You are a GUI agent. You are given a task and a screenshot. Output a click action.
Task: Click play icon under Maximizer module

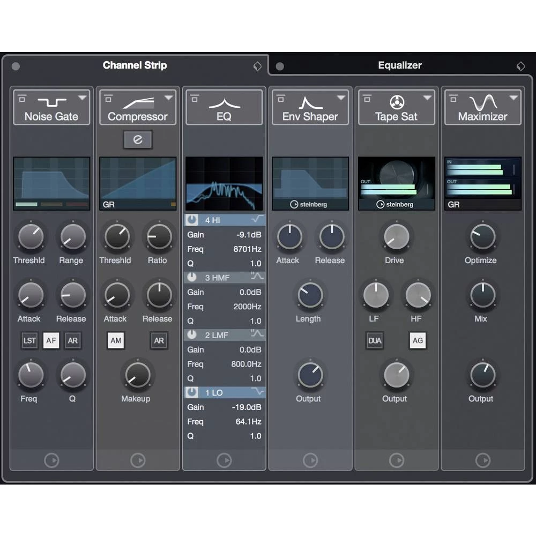482,460
